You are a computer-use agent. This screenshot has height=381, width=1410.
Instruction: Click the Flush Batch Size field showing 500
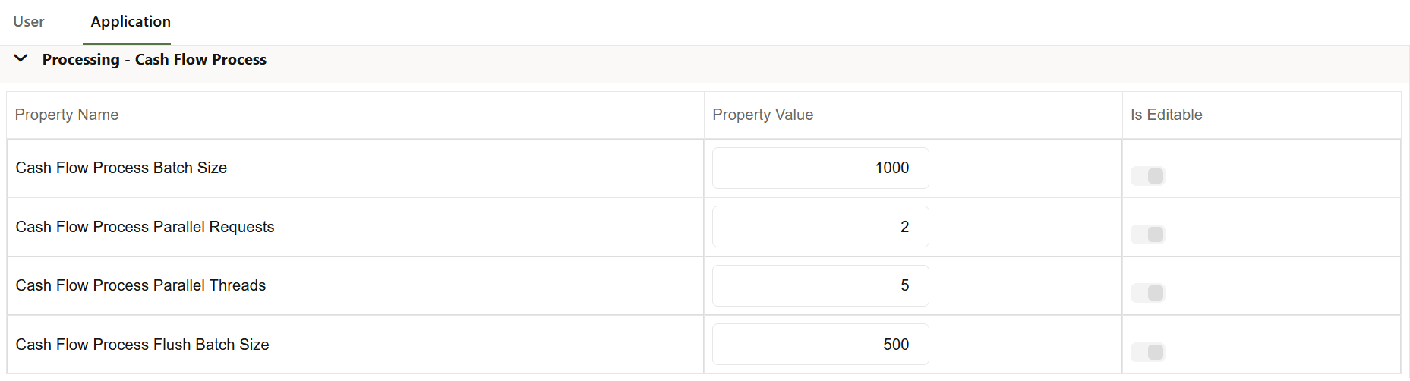(x=820, y=345)
